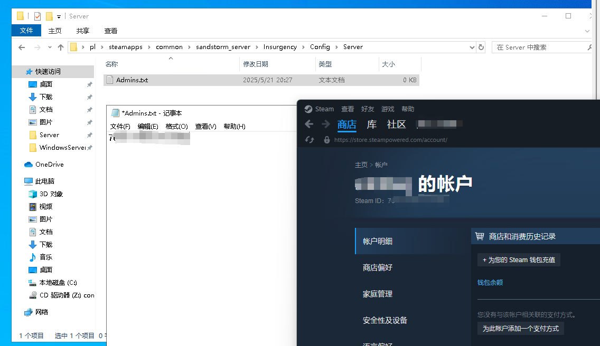Screen dimensions: 600x346
Task: Click the Steam URL address field
Action: (391, 140)
